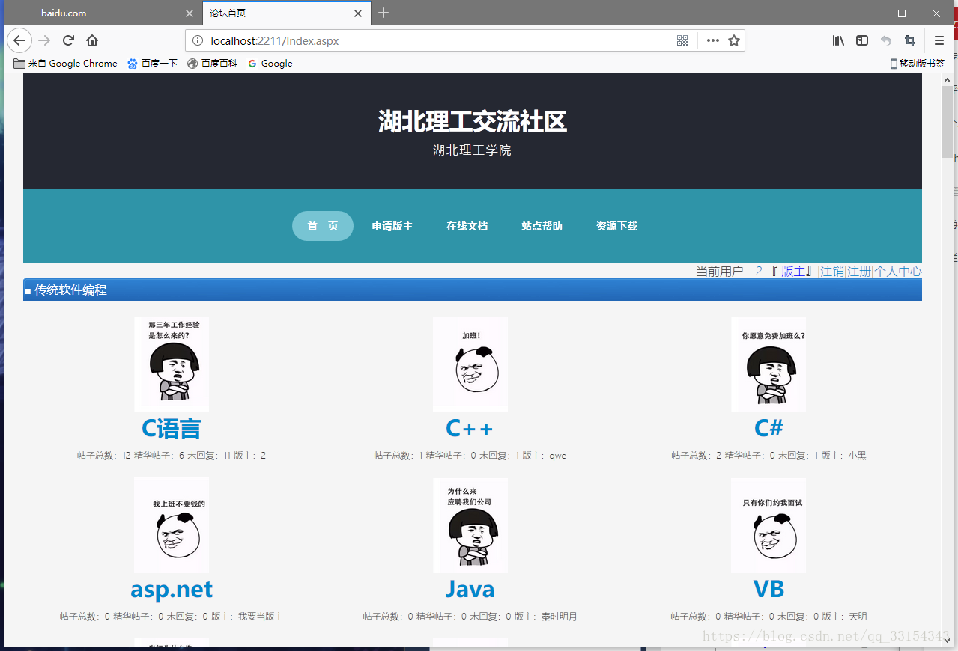958x651 pixels.
Task: Click the 注销 logout link
Action: tap(832, 272)
